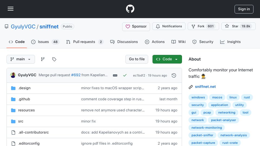Screen dimensions: 260x146
Task: View tags via tag icon
Action: coord(54,59)
